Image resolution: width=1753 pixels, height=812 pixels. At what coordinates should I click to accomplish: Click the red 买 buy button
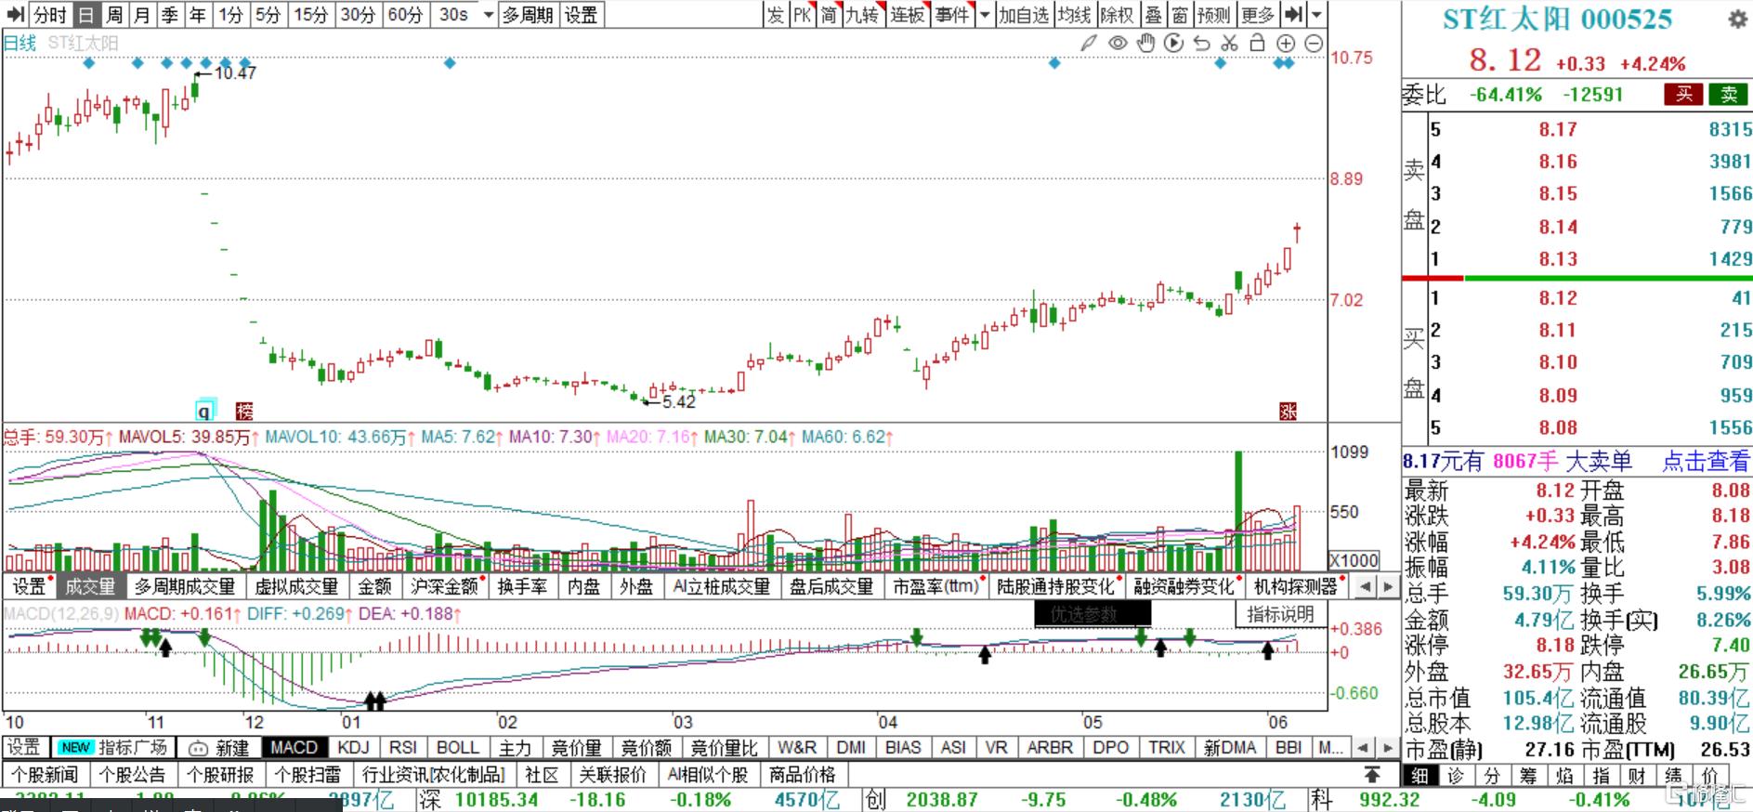pos(1684,94)
